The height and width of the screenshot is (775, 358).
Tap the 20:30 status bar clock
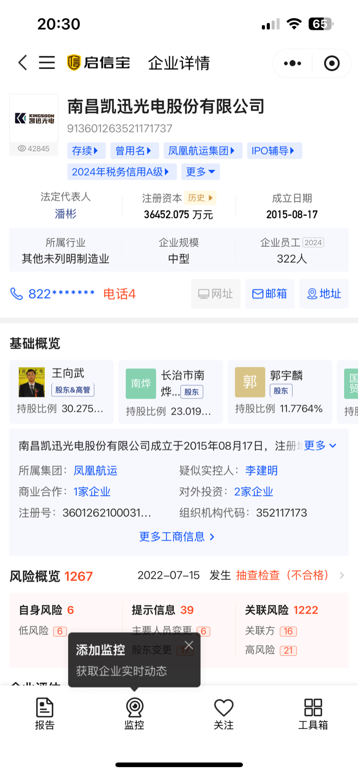pos(59,24)
